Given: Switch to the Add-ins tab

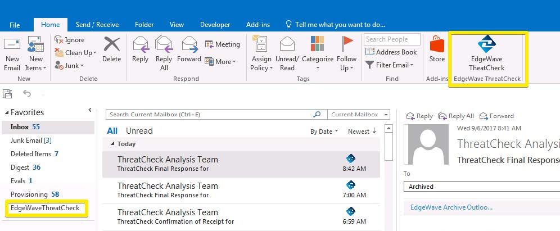Looking at the screenshot, I should (x=258, y=25).
